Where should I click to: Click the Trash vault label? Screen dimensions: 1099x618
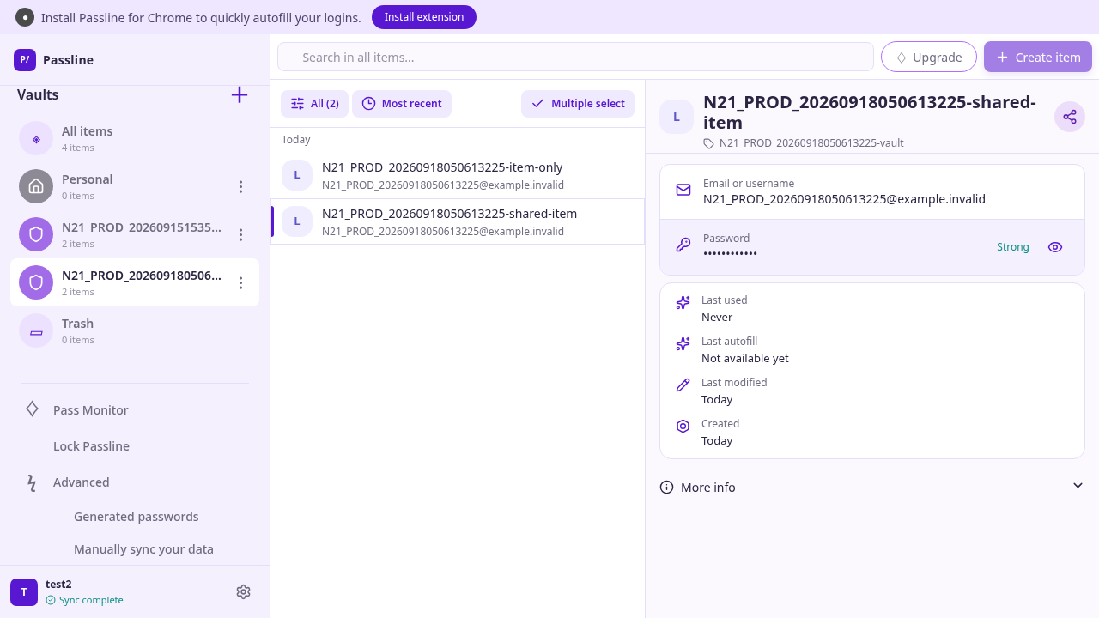pos(77,324)
